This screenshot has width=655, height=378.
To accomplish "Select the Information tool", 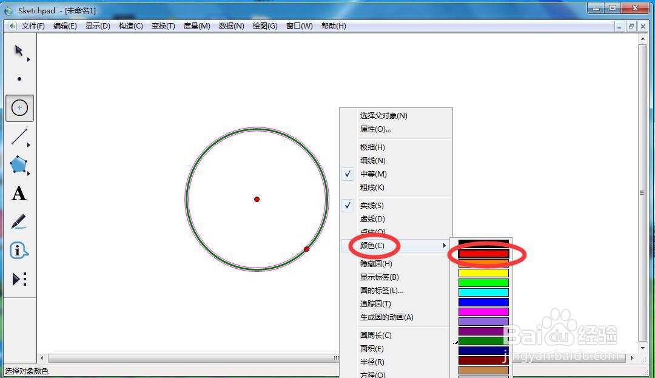I will (19, 249).
